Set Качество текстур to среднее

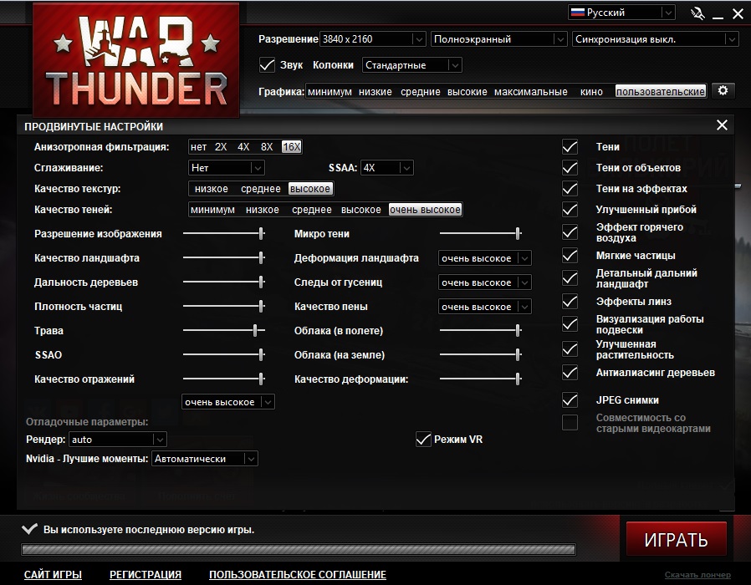261,189
